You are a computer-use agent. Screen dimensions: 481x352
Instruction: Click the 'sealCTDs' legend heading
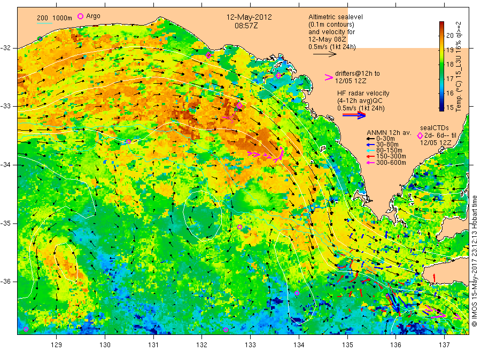pyautogui.click(x=435, y=128)
